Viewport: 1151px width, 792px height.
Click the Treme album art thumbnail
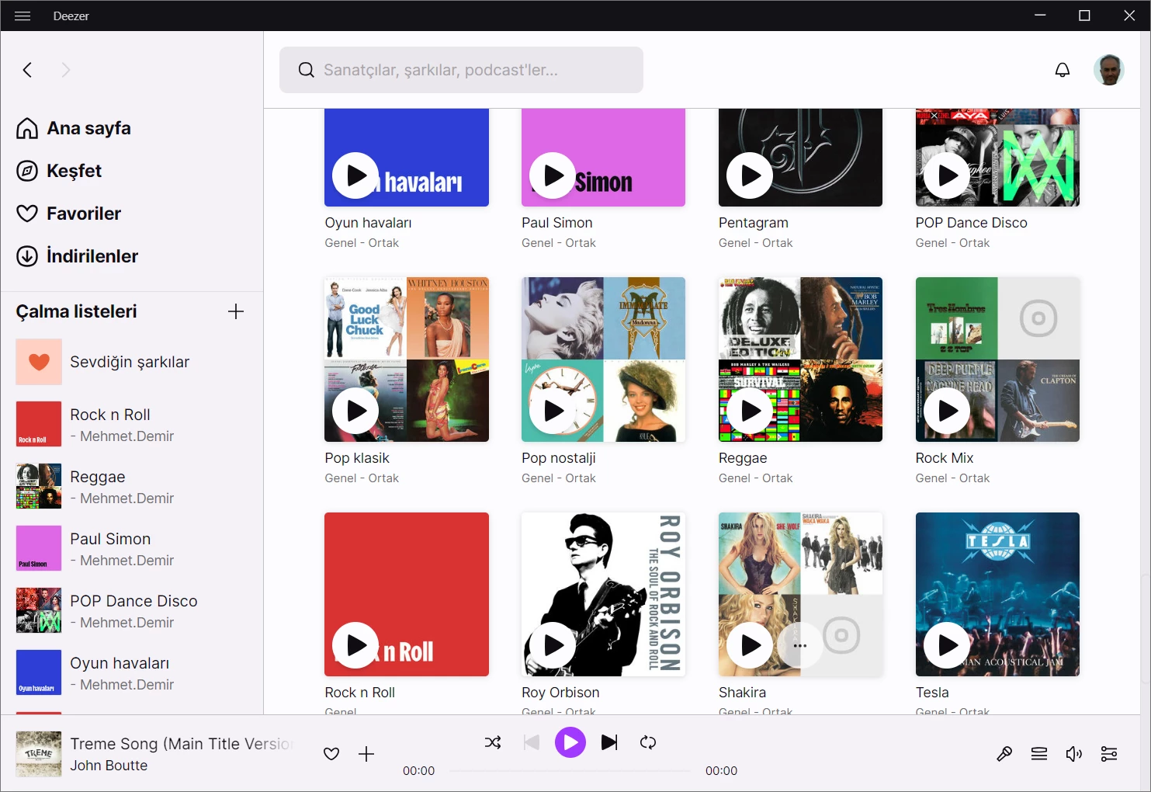39,754
